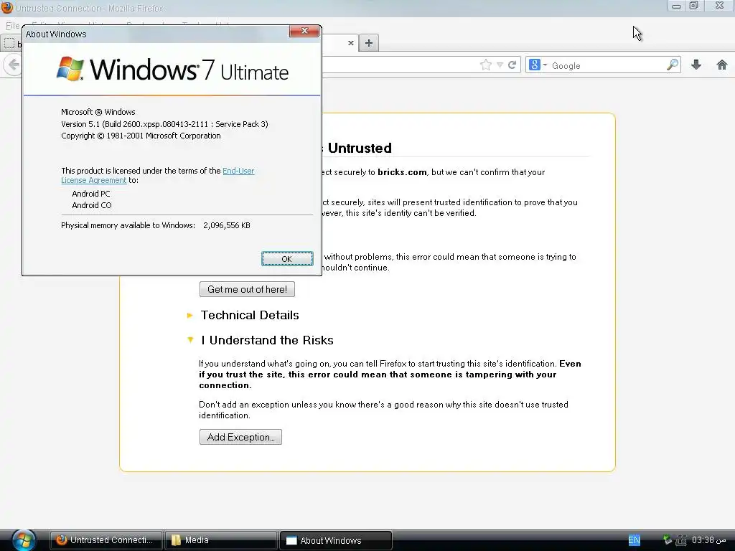Switch to the Media taskbar item
Viewport: 735px width, 551px height.
220,540
